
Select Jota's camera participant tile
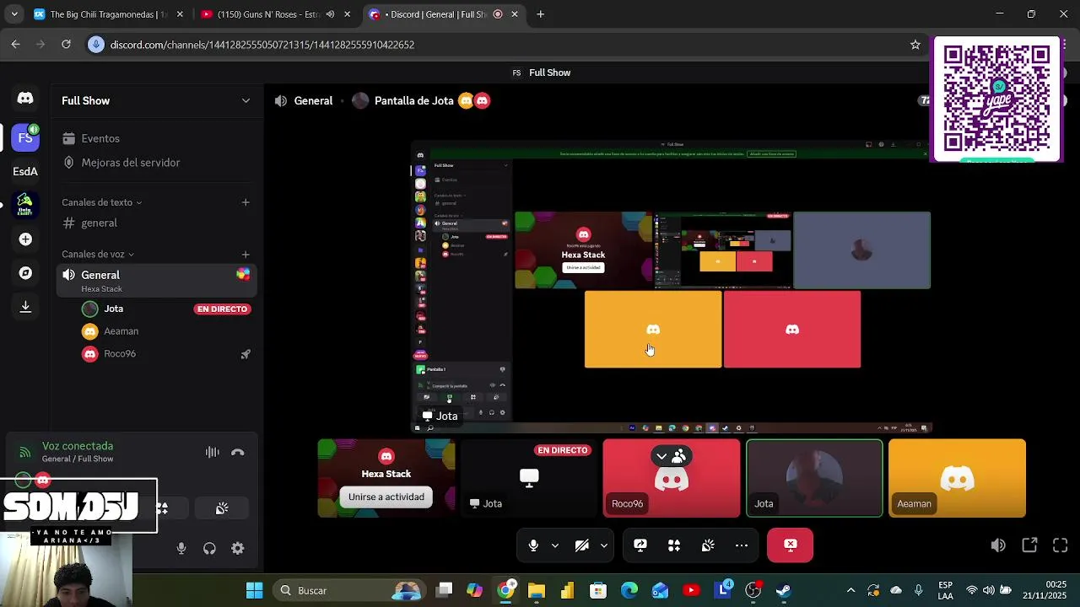pos(814,478)
